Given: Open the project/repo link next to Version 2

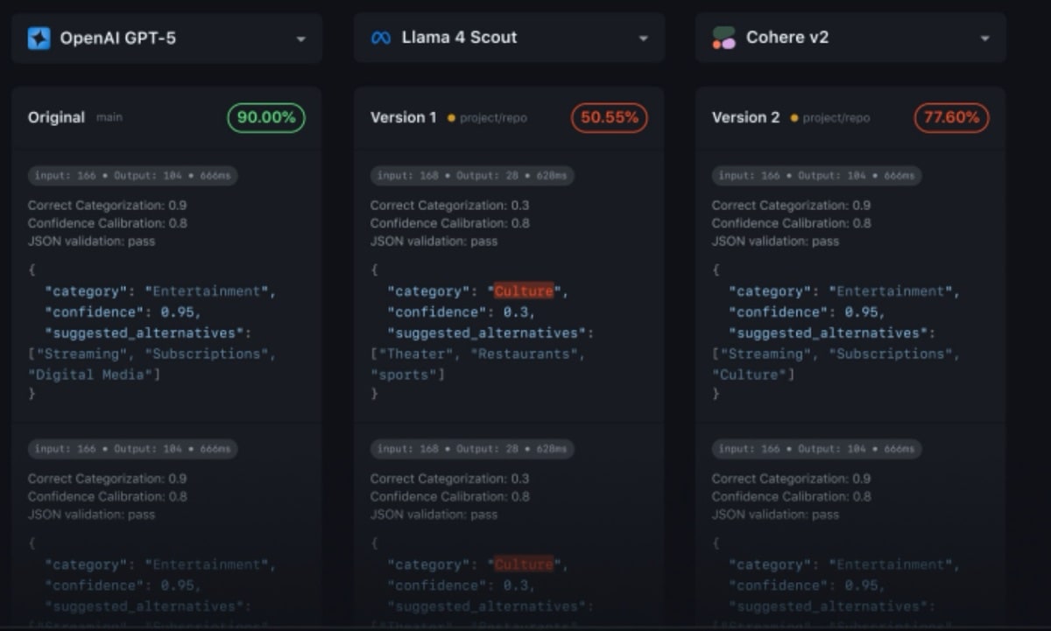Looking at the screenshot, I should [x=836, y=118].
